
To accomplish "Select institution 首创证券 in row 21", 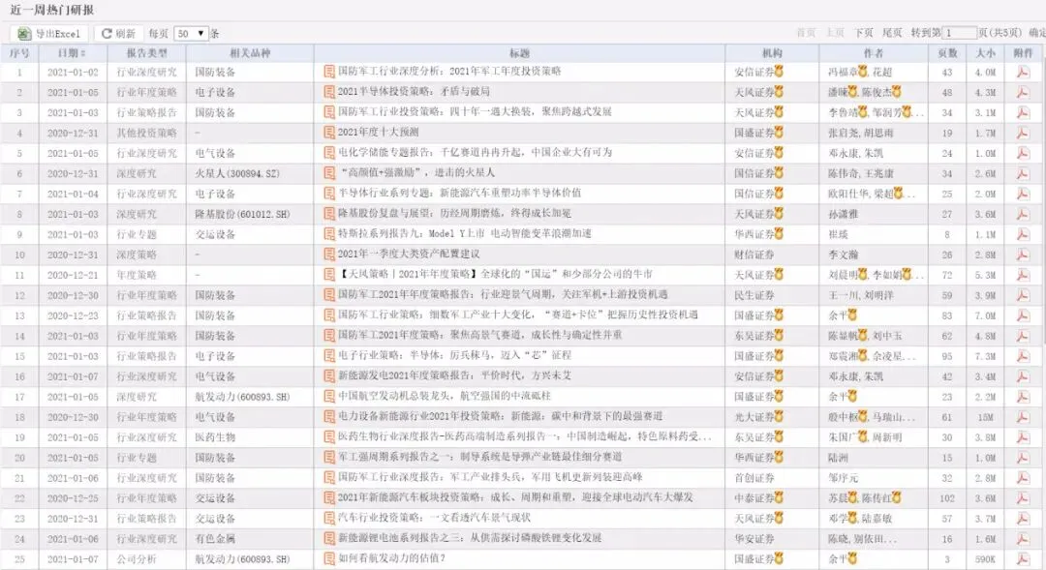I will click(x=754, y=478).
